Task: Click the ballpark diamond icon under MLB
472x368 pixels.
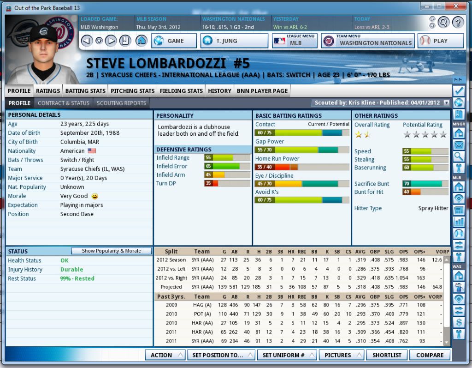Action: (459, 198)
